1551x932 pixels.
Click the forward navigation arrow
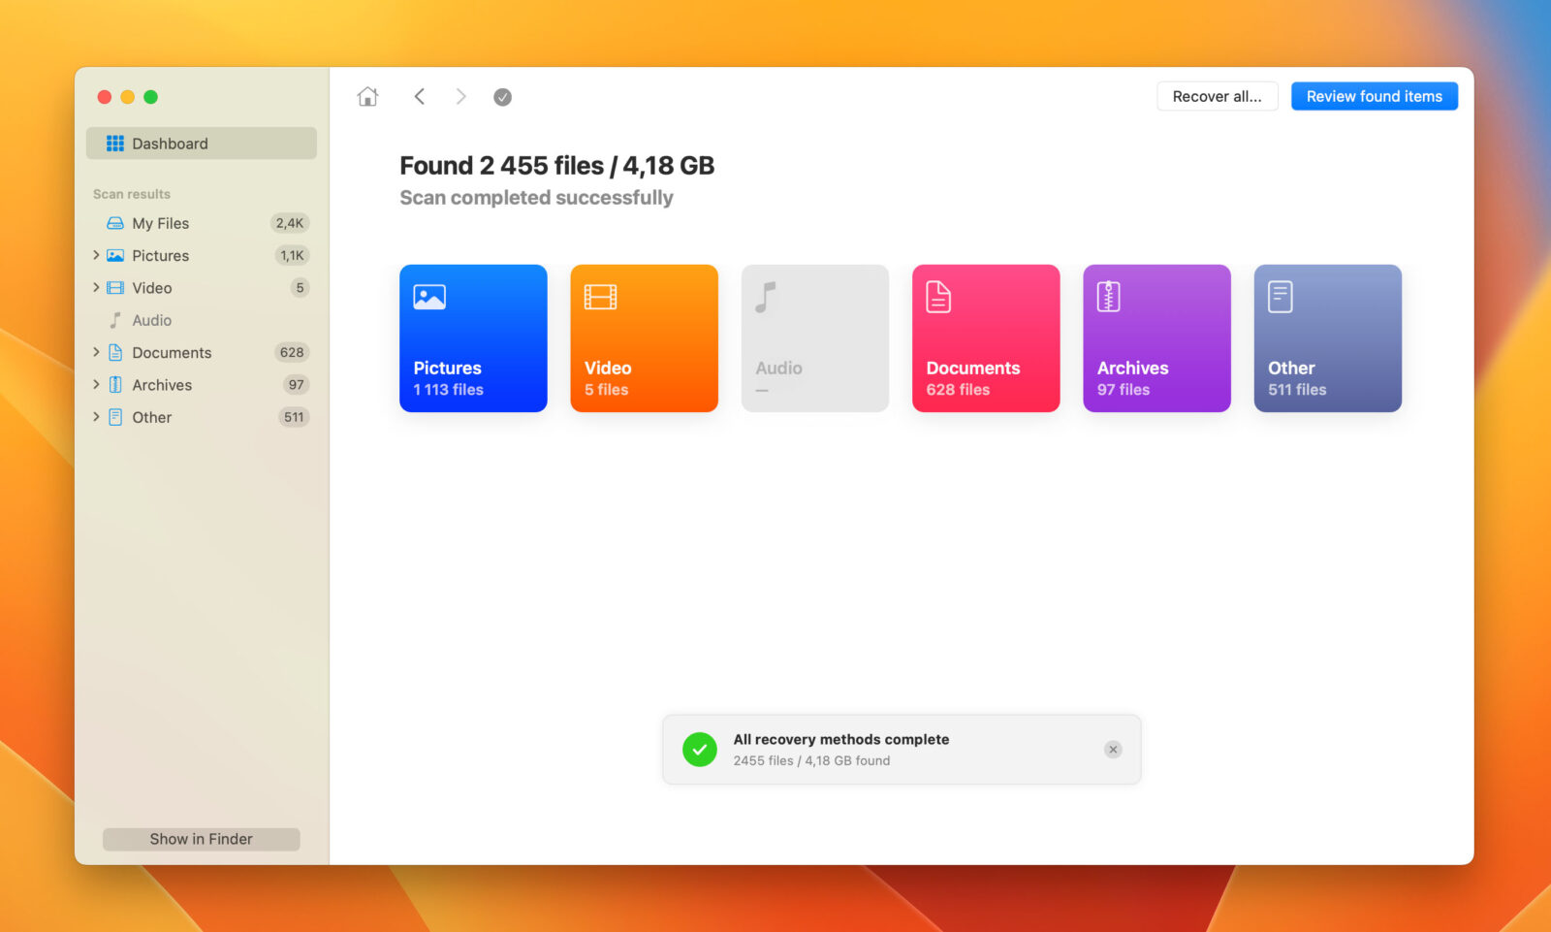[460, 96]
